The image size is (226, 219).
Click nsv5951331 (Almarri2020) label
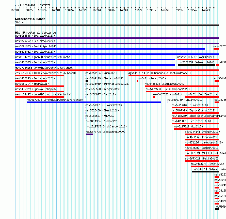(104, 105)
